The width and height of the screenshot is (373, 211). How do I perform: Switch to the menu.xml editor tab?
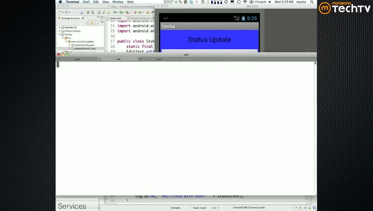[116, 18]
